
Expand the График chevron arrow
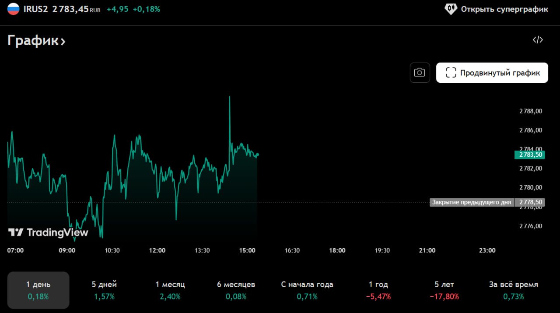(63, 42)
